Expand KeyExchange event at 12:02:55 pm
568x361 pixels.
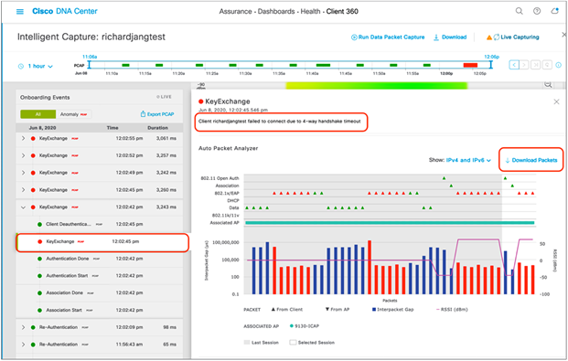point(23,138)
